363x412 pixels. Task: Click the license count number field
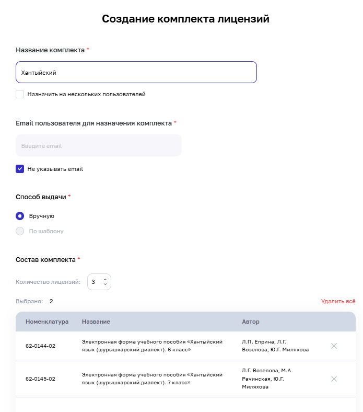(x=94, y=282)
